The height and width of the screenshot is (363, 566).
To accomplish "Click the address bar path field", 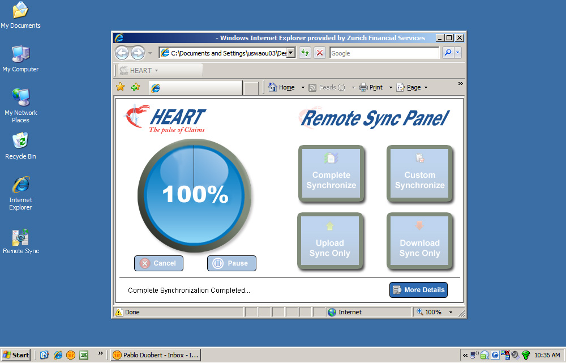I will point(223,53).
